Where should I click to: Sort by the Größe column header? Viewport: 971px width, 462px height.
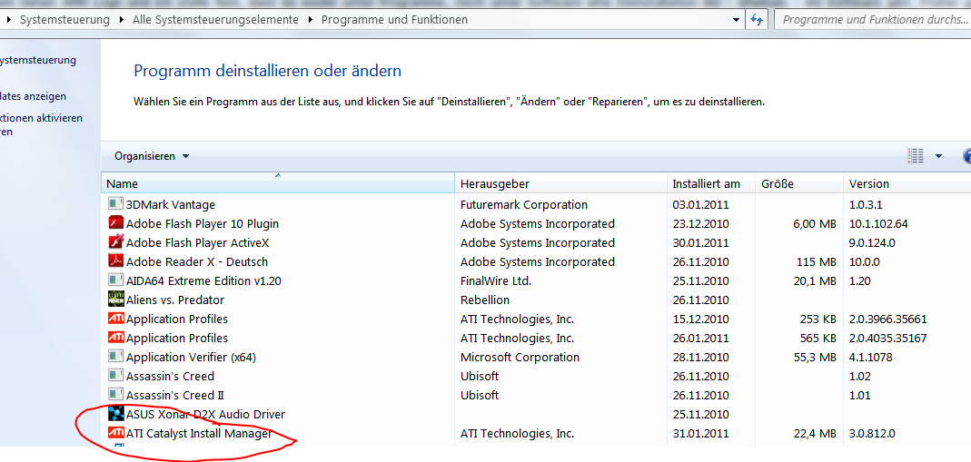[x=799, y=183]
